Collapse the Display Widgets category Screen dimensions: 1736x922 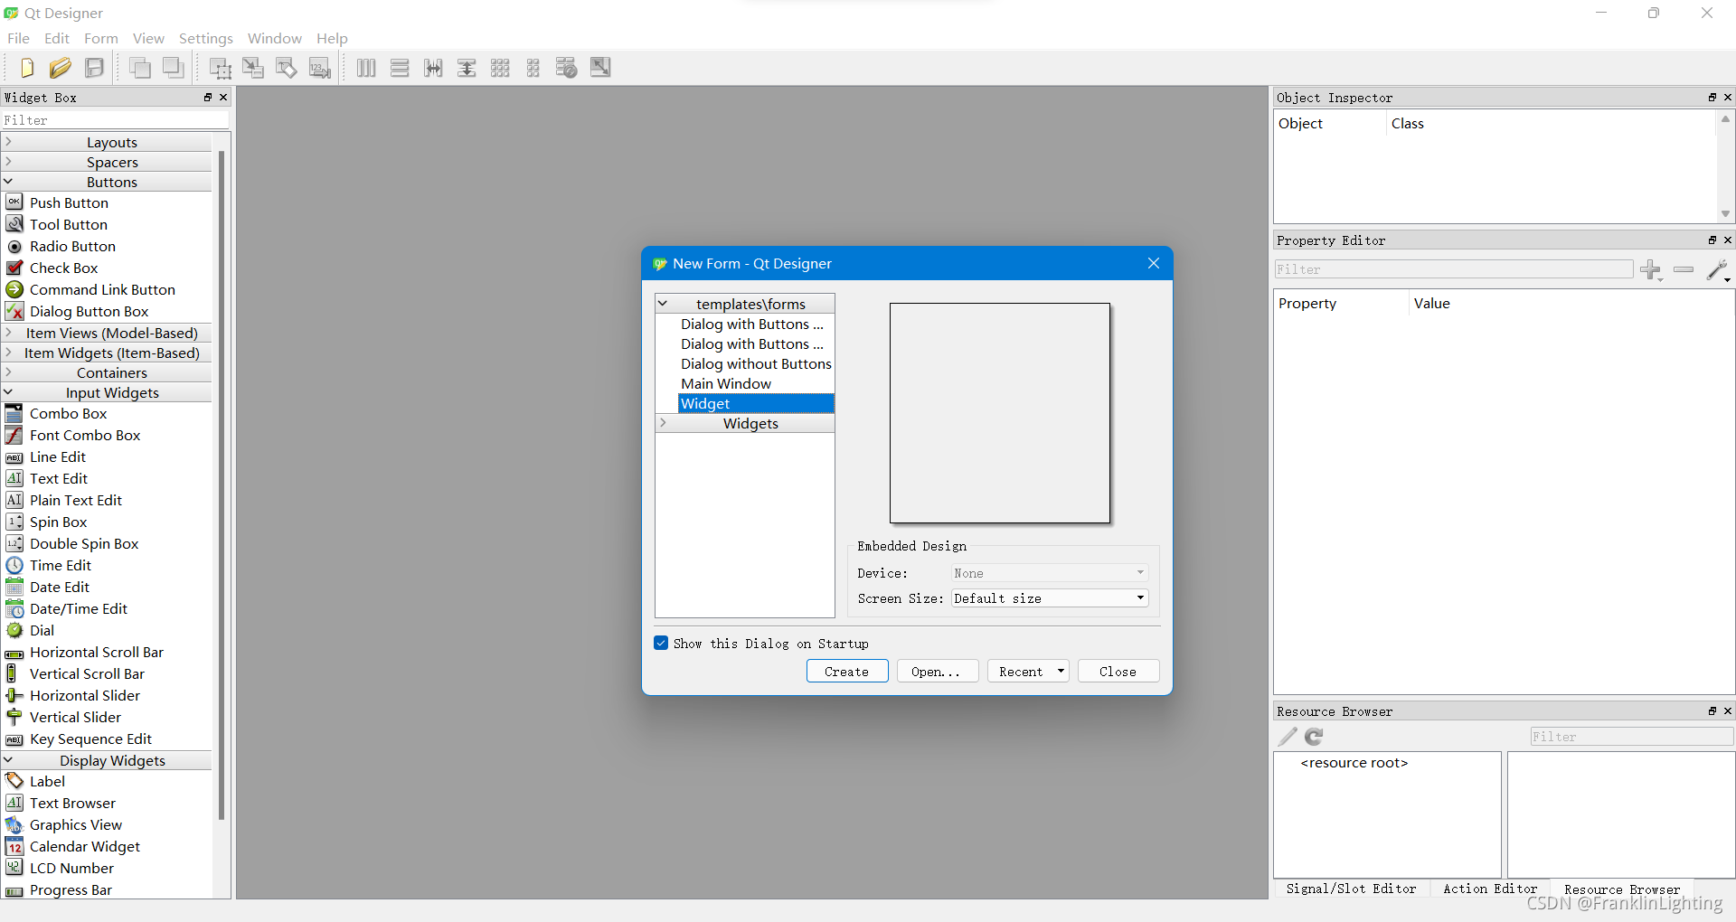[x=8, y=760]
